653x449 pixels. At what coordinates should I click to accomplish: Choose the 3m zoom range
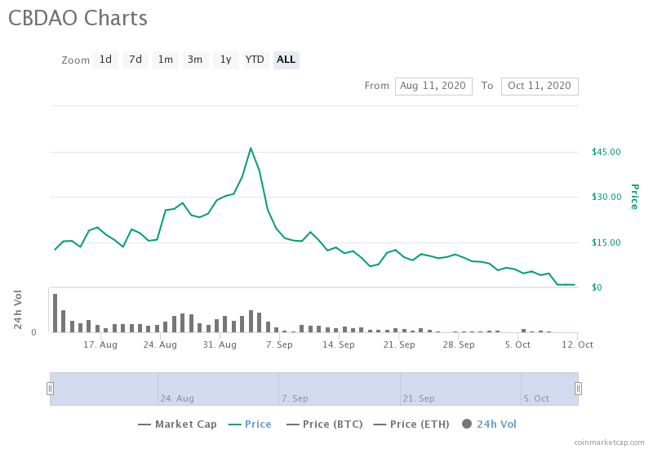(195, 60)
